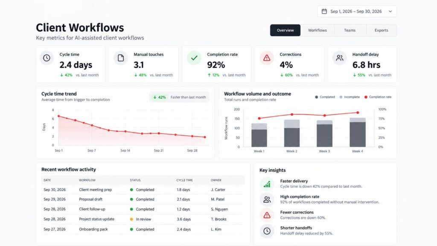
Task: Click the green status dot for Proposal draft
Action: [x=131, y=199]
